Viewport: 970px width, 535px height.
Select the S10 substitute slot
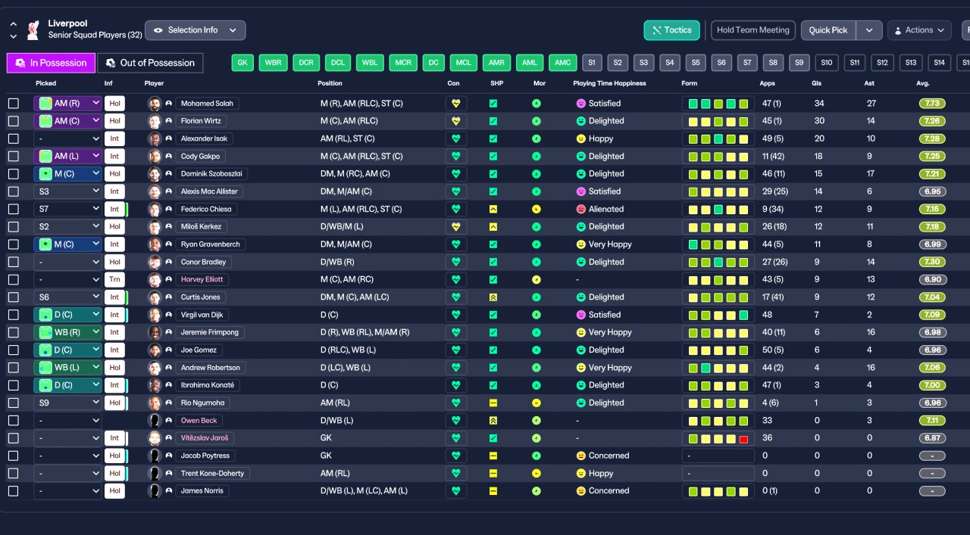[827, 63]
